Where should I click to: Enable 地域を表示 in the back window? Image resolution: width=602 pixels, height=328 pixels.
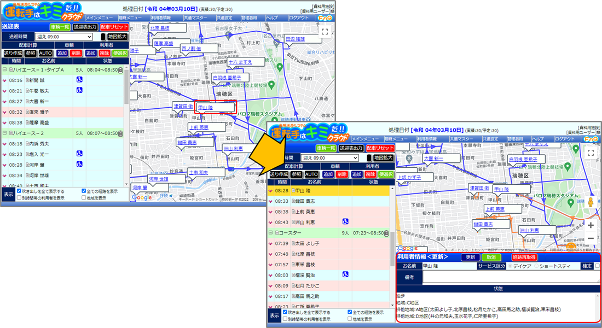click(x=84, y=198)
